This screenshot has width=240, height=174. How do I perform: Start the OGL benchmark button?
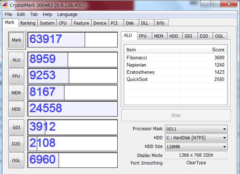(16, 160)
